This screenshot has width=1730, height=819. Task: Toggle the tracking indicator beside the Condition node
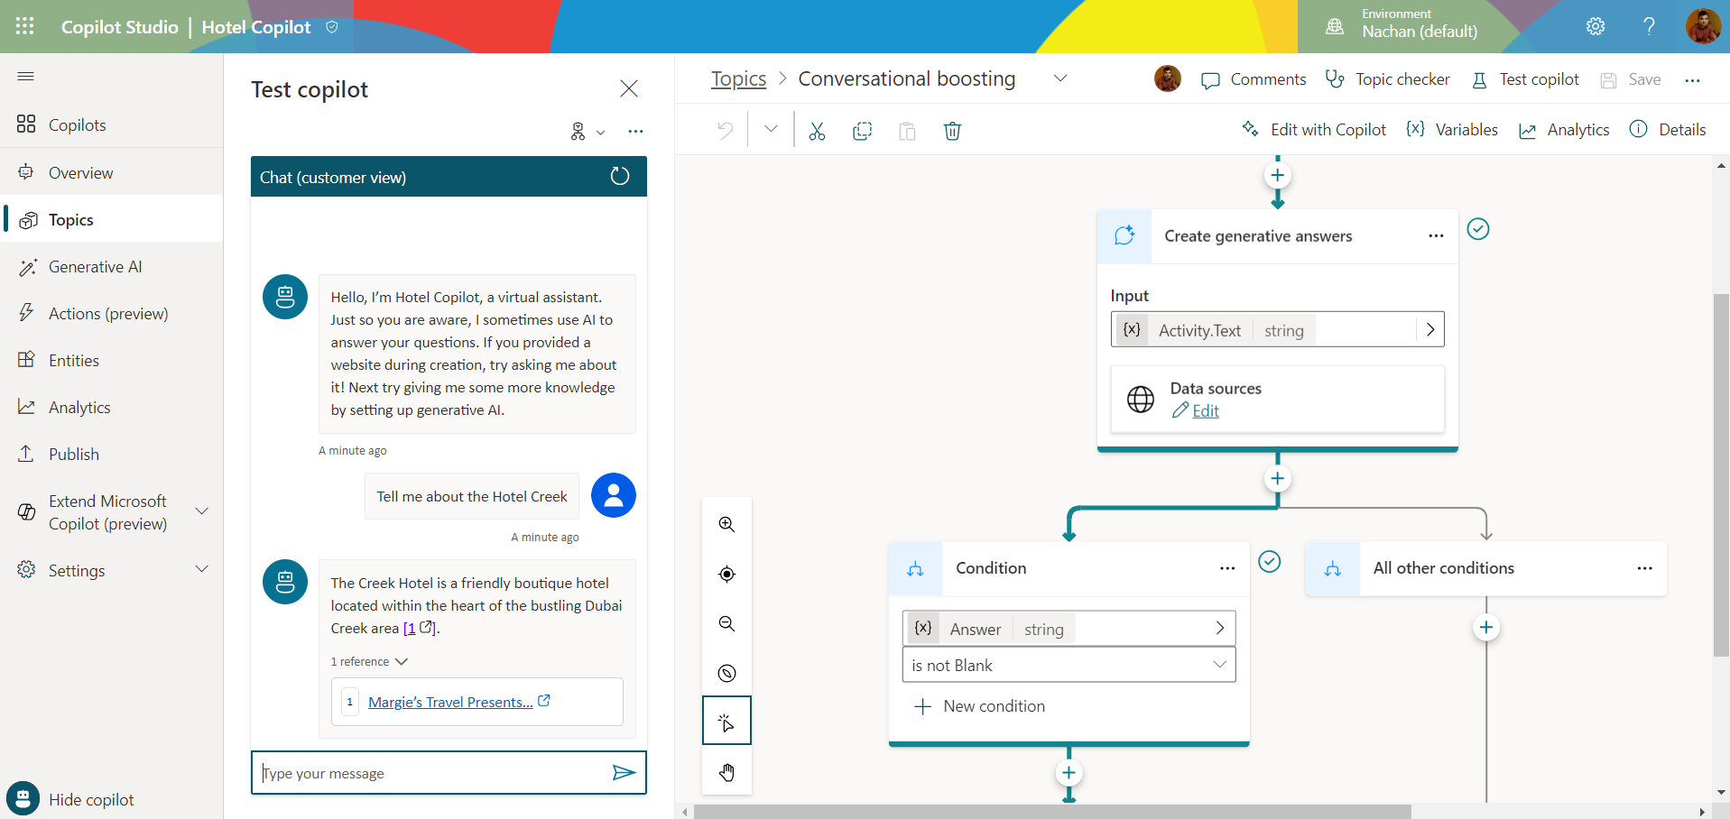pos(1270,561)
